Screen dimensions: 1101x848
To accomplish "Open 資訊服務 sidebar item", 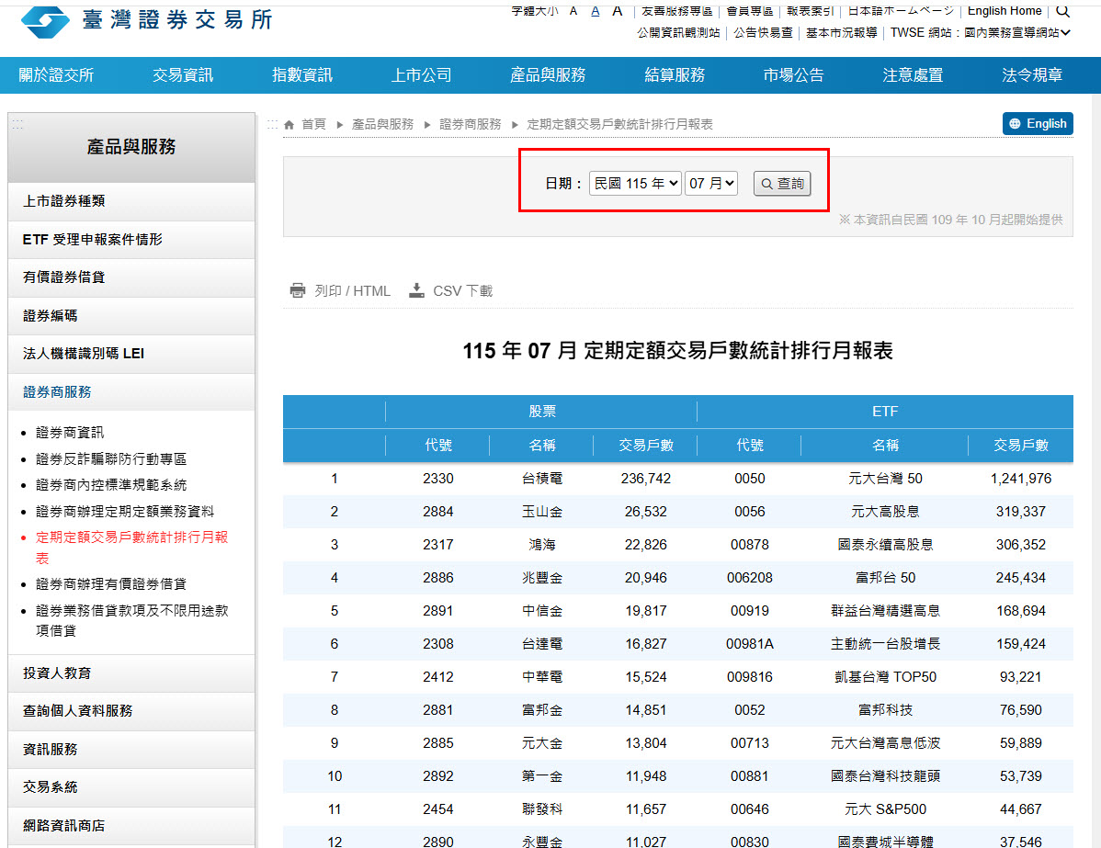I will [x=131, y=749].
